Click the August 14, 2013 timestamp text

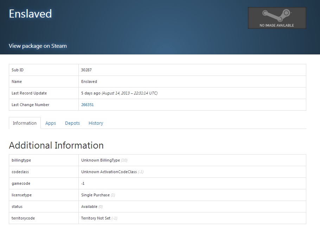130,93
